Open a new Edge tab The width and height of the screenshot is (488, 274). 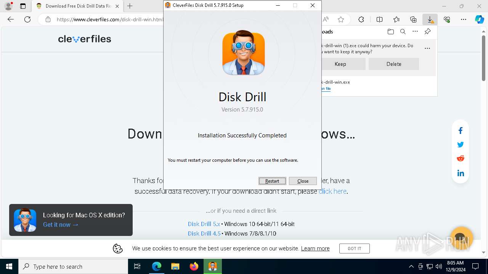coord(130,6)
